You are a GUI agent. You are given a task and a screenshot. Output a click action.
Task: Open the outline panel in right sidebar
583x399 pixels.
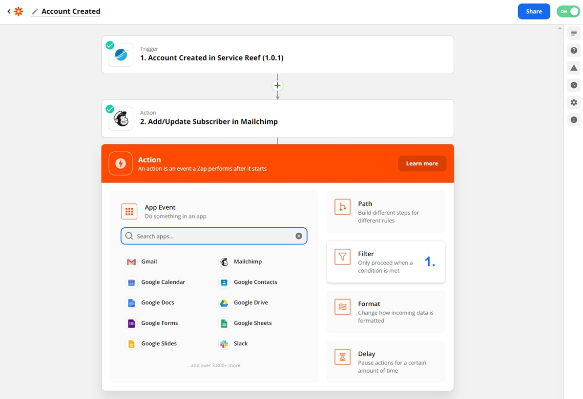click(x=574, y=33)
